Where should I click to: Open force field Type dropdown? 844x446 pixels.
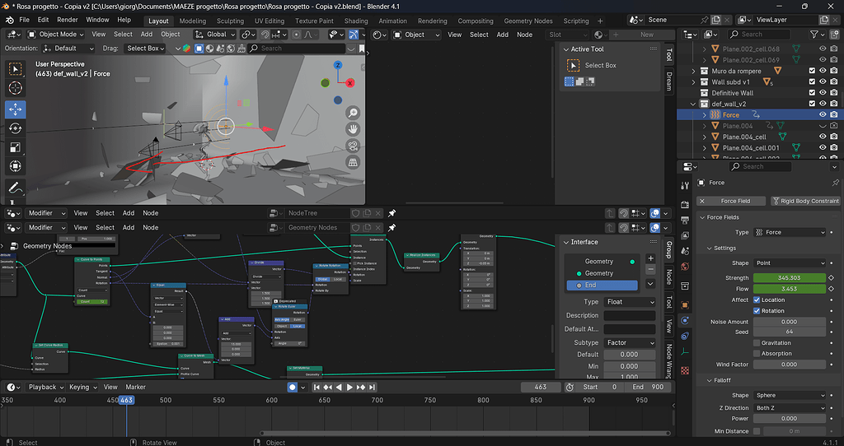coord(789,232)
